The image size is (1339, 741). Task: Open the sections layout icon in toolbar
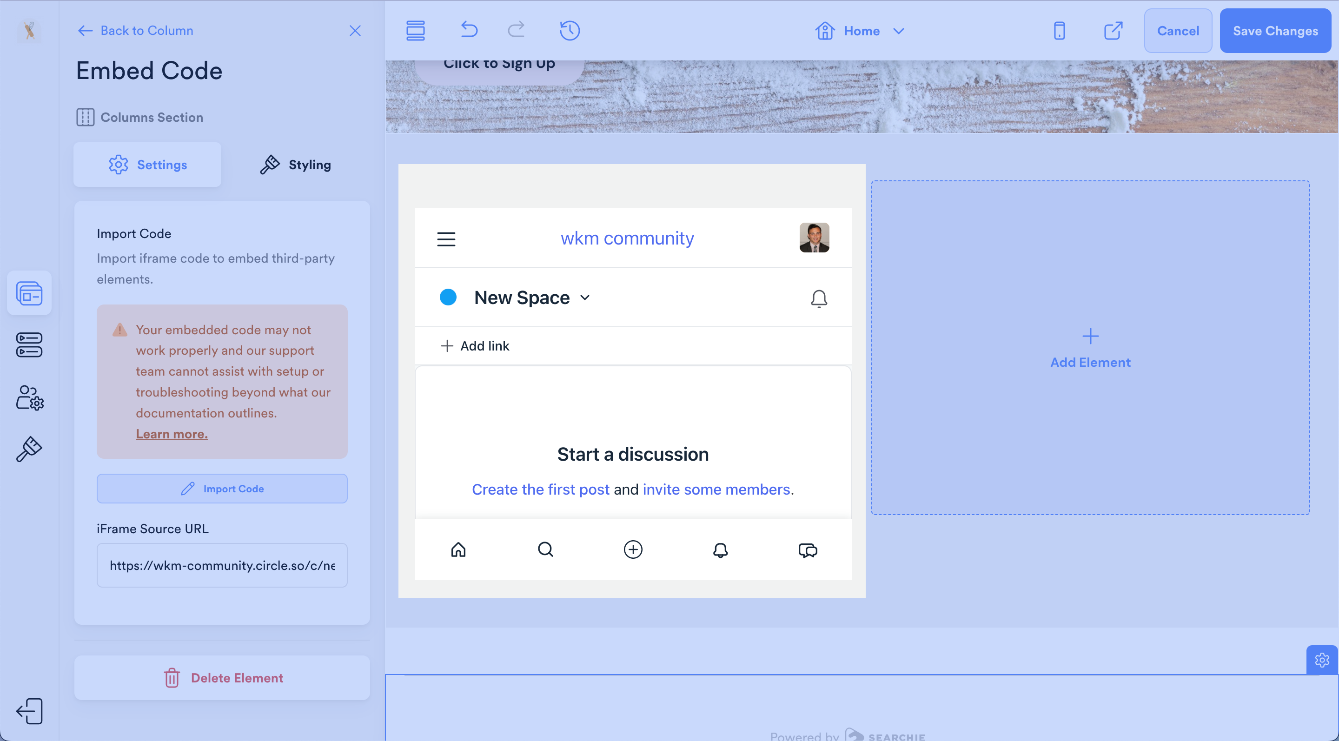tap(415, 31)
